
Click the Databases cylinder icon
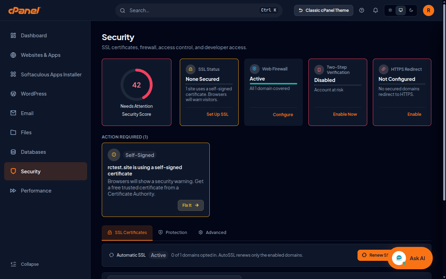13,152
